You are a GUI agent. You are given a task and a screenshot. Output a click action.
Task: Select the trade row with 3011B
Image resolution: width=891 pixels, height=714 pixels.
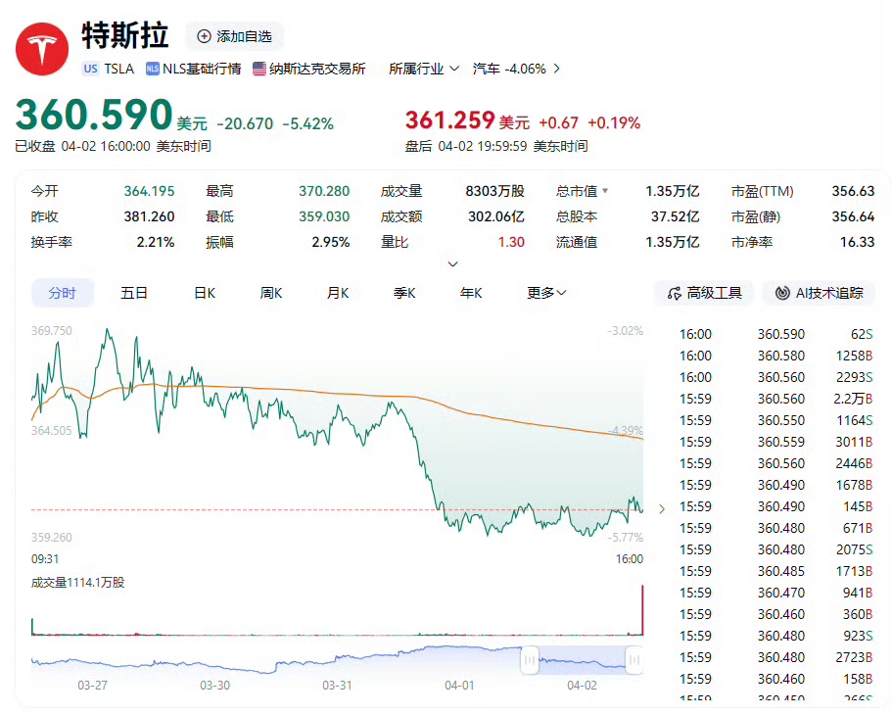point(775,443)
